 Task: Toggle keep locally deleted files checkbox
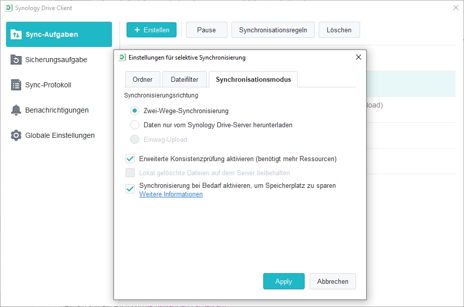[130, 173]
